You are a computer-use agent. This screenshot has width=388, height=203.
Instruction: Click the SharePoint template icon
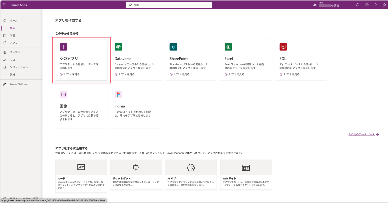click(x=173, y=47)
